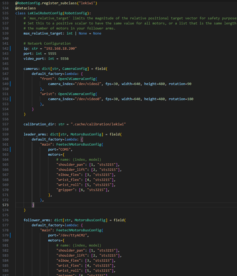Click line number 533 in the gutter
The width and height of the screenshot is (237, 276).
point(6,3)
